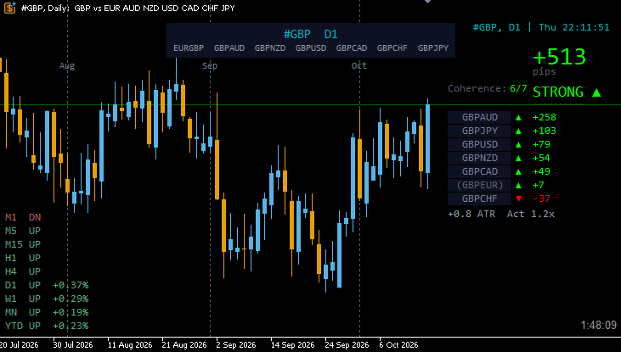
Task: Click the M1 DN timeframe row
Action: 23,217
